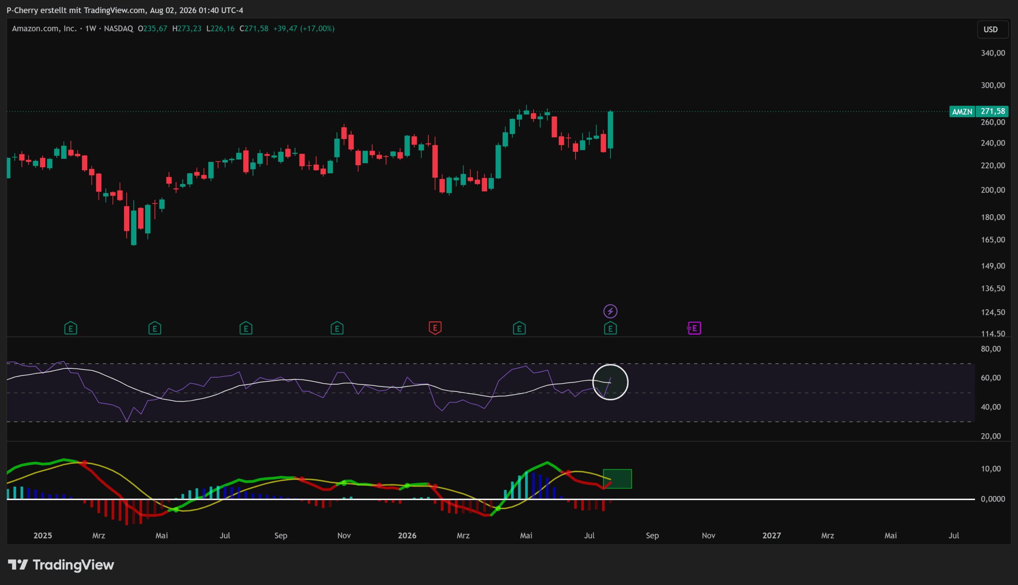Click the 60,00 RSI scale label

tap(991, 378)
